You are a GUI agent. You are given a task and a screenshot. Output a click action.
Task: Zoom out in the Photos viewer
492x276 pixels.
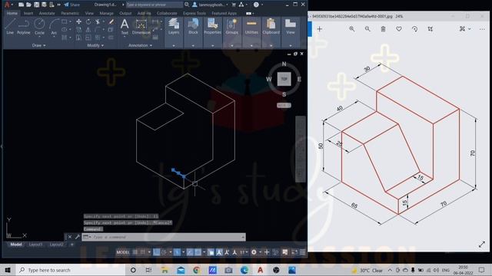[367, 29]
